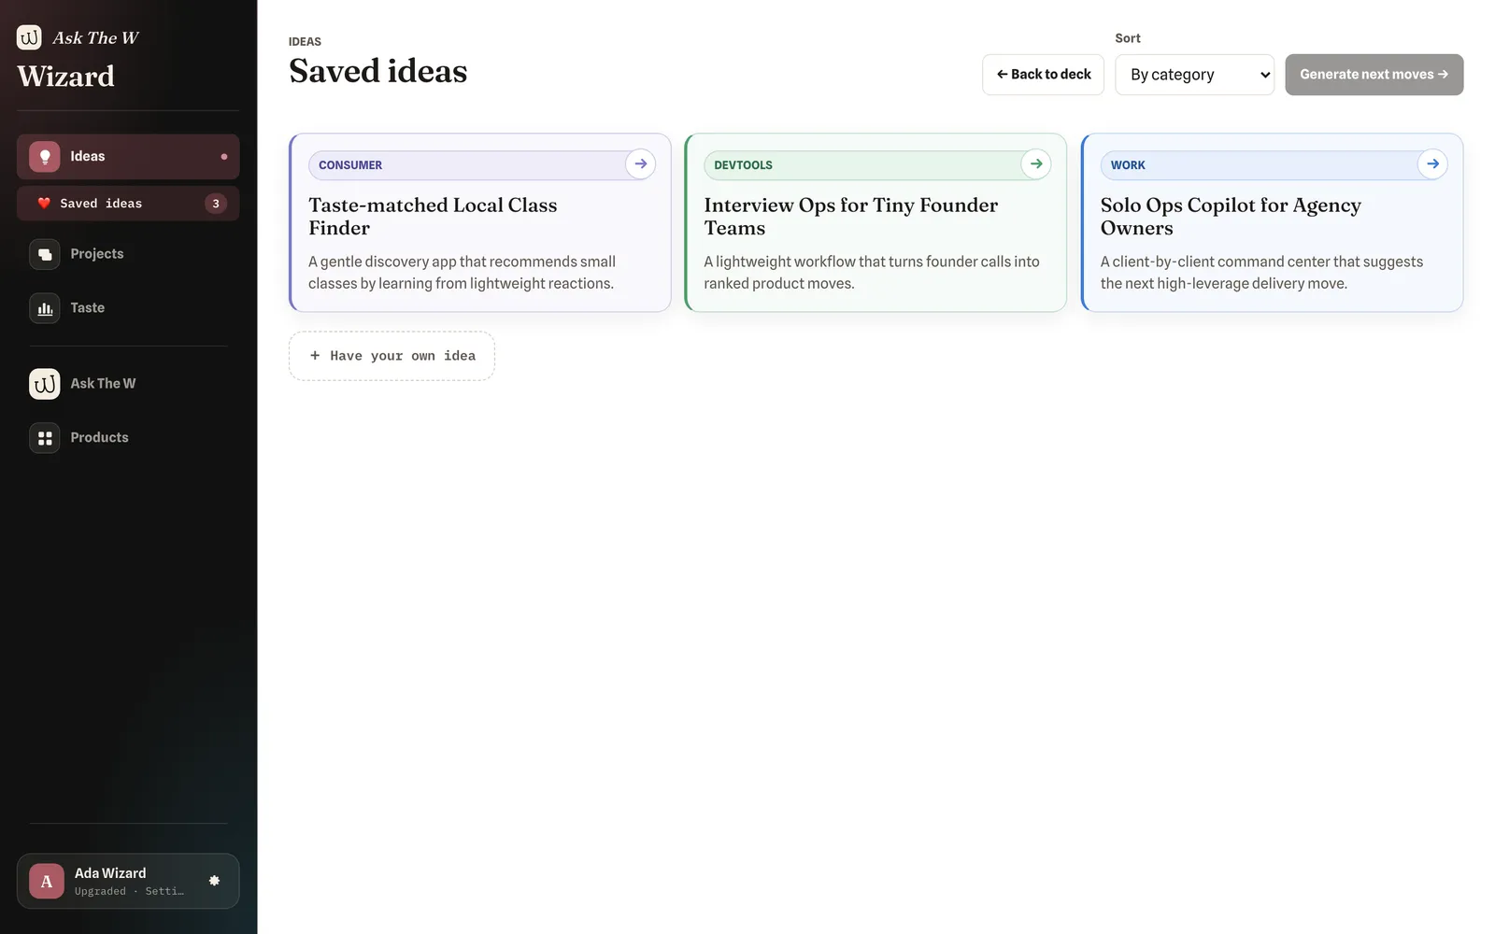Viewport: 1495px width, 934px height.
Task: Open settings via the gear icon
Action: pyautogui.click(x=214, y=881)
